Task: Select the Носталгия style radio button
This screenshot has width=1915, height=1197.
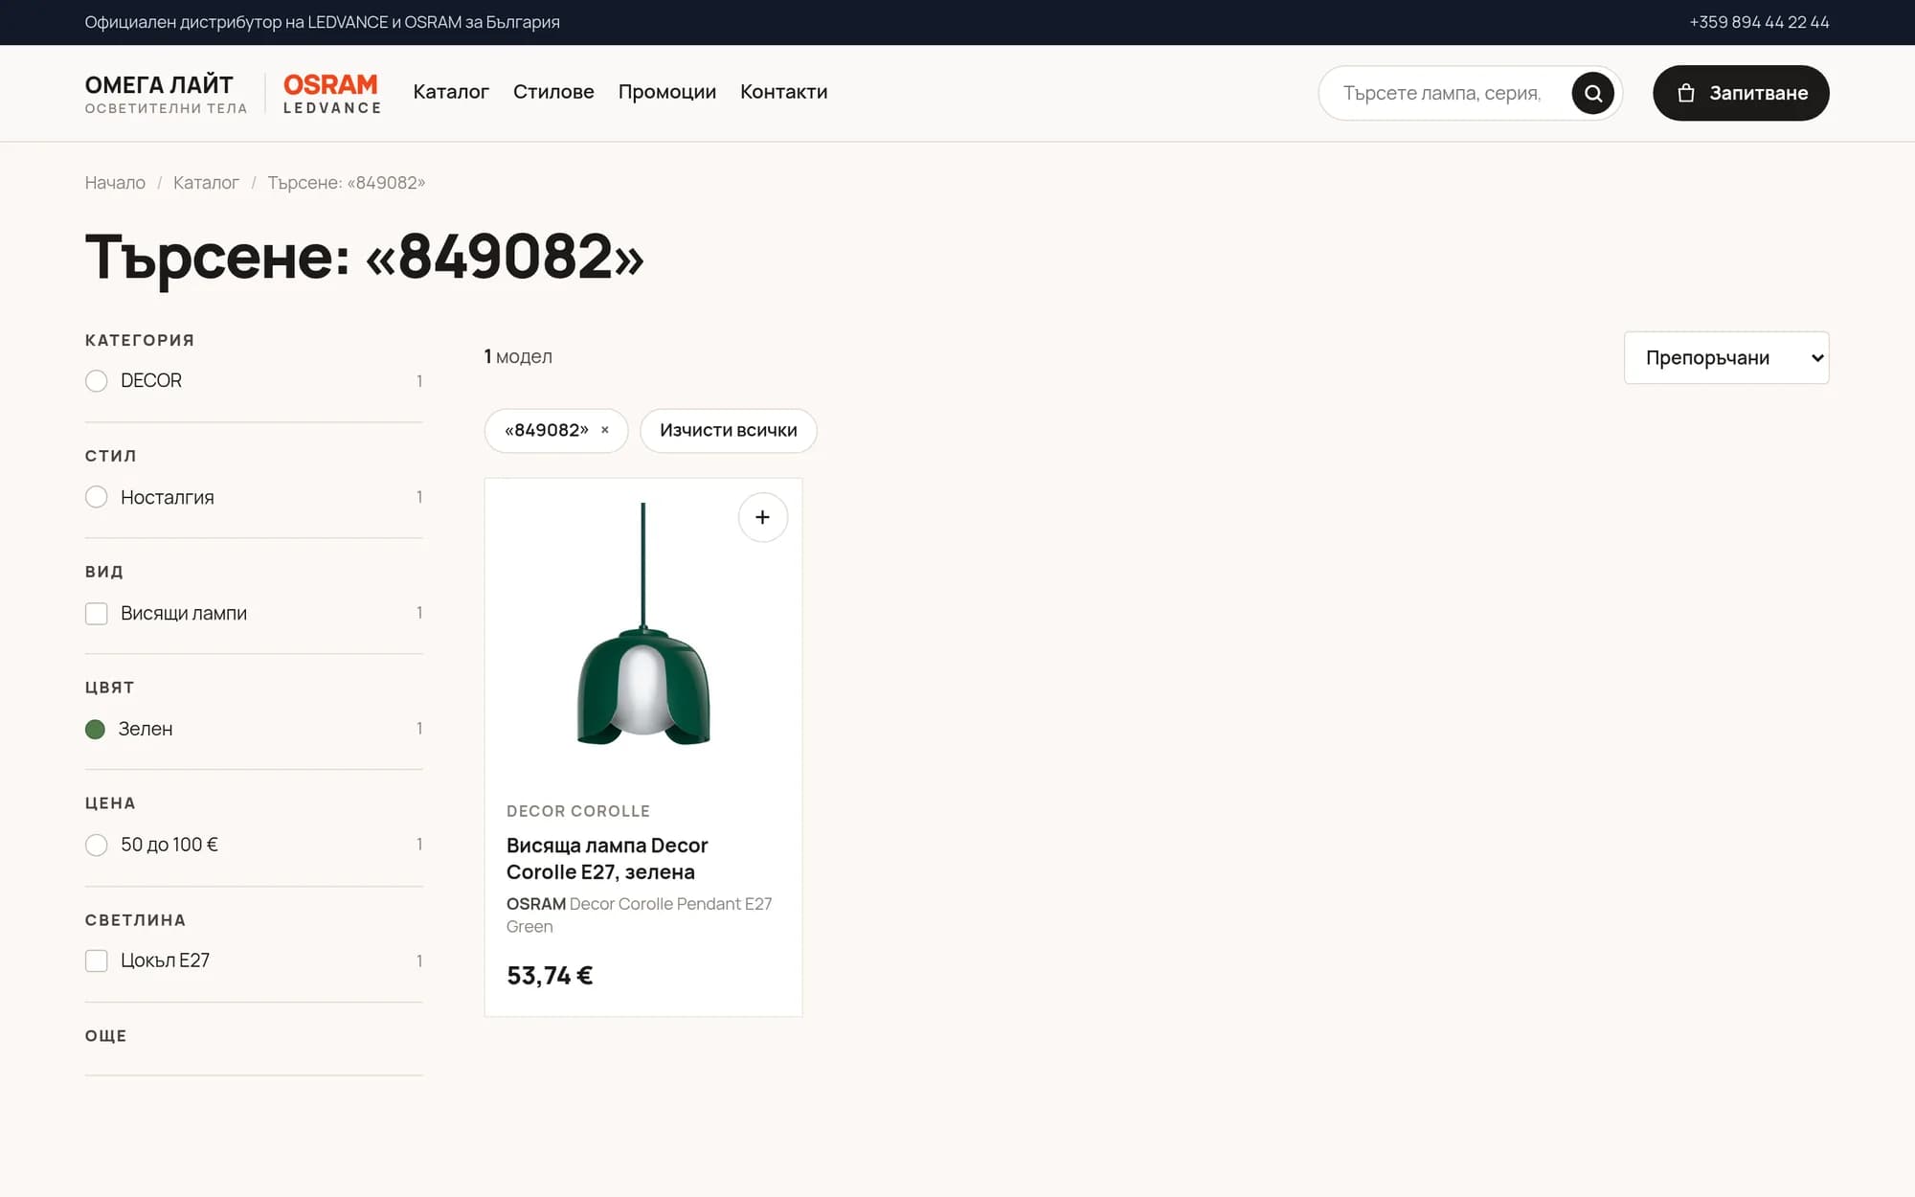Action: 97,497
